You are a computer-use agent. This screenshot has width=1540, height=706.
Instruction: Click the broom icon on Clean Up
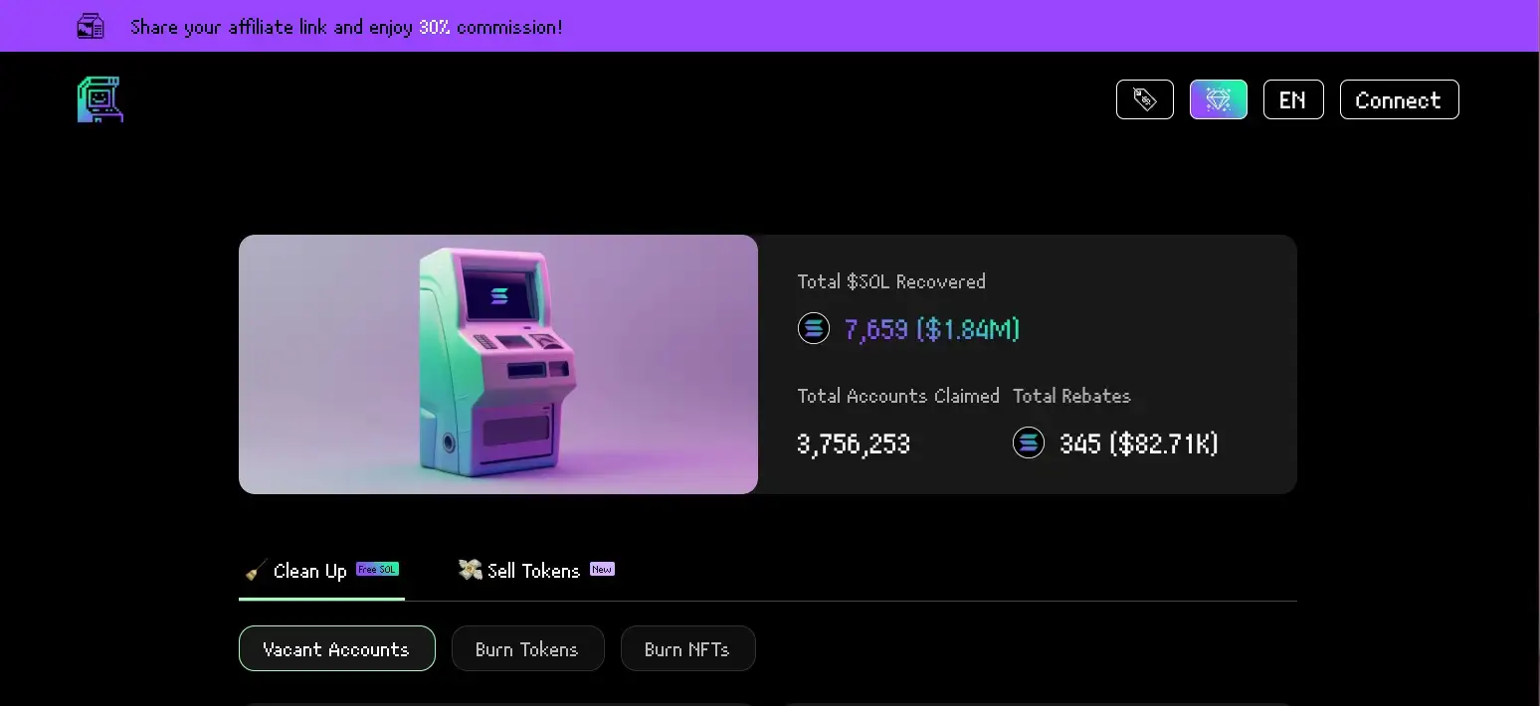click(256, 570)
